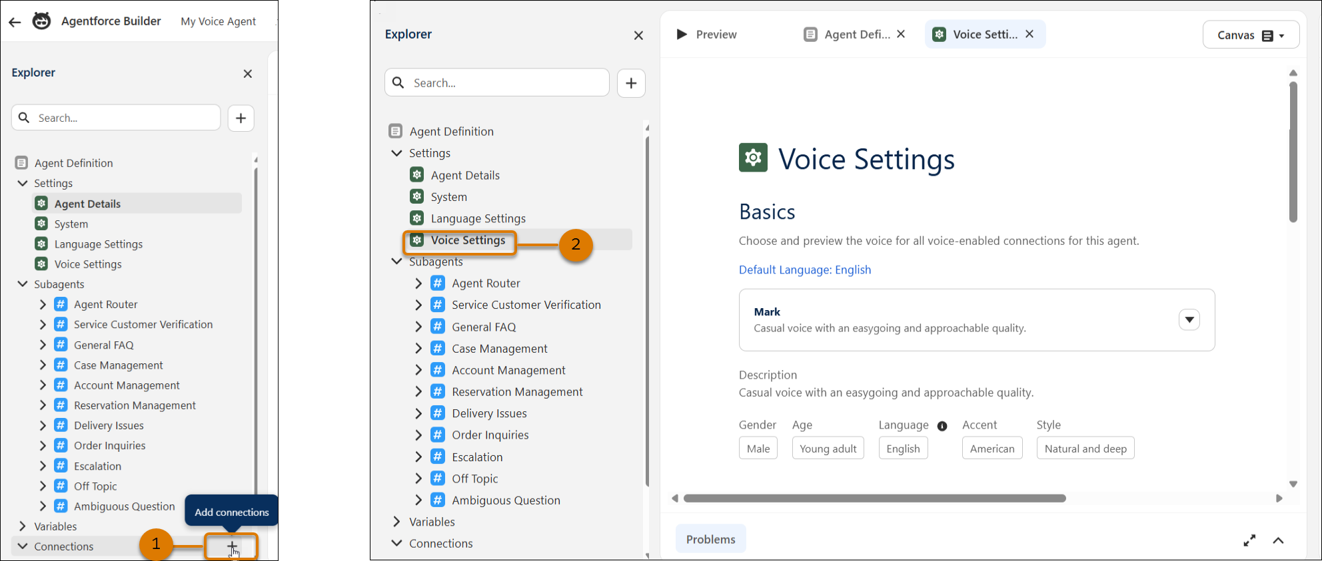Open the Canvas view dropdown
The height and width of the screenshot is (561, 1322).
coord(1251,35)
